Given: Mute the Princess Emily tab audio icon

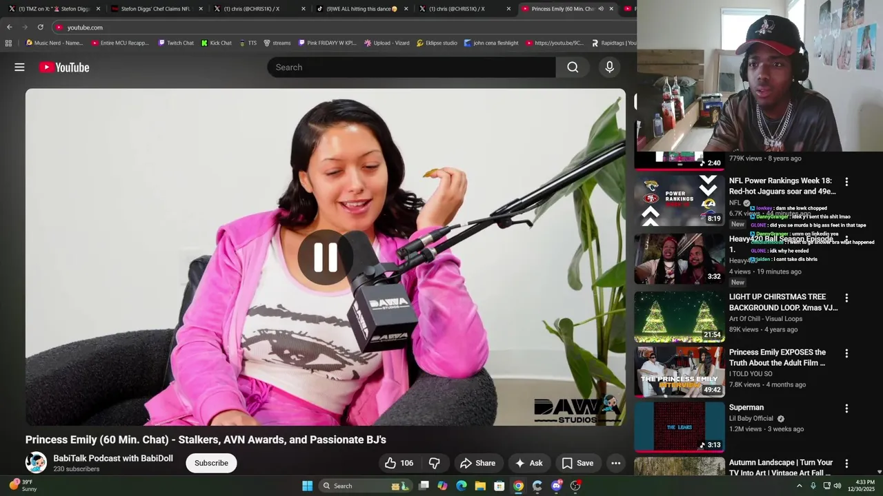Looking at the screenshot, I should 601,9.
